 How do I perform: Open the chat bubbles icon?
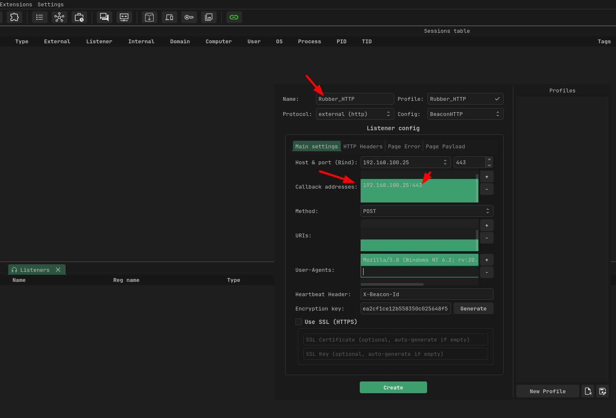click(x=104, y=17)
